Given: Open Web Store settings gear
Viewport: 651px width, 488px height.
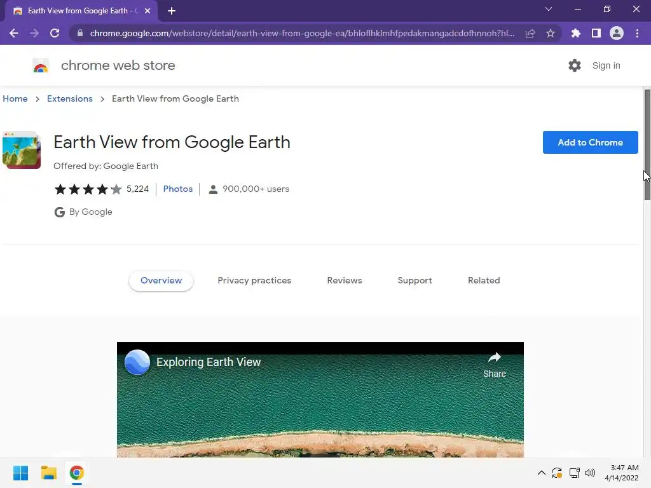Looking at the screenshot, I should pyautogui.click(x=575, y=65).
